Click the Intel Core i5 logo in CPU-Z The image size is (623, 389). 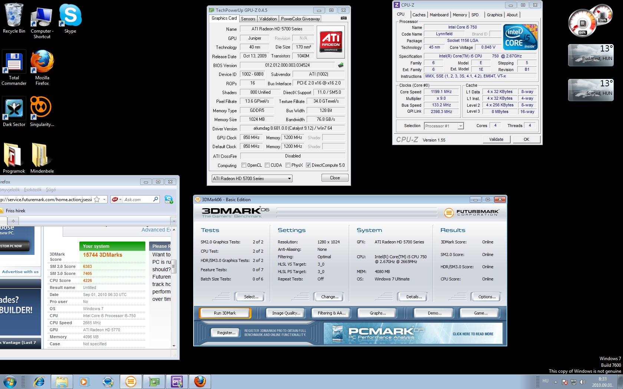[x=520, y=37]
